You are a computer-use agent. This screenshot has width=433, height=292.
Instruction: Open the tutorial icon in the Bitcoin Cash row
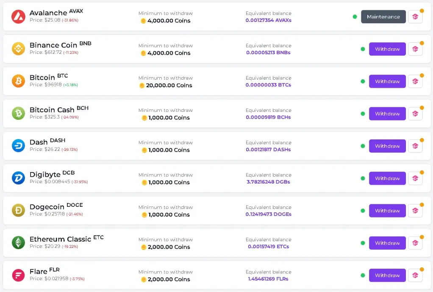[415, 114]
